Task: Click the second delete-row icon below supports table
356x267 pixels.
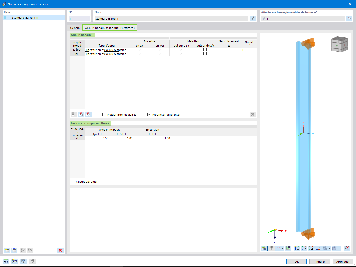Action: [x=88, y=114]
